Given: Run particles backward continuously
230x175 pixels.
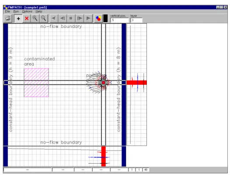Looking at the screenshot, I should (x=54, y=18).
